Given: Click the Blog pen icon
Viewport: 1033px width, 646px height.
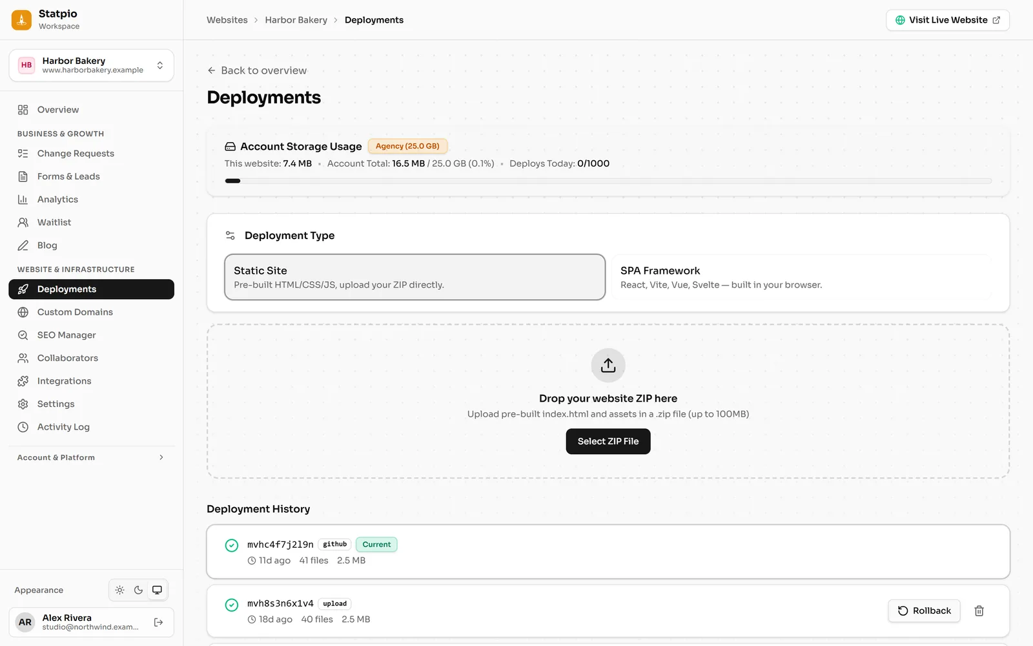Looking at the screenshot, I should tap(23, 245).
